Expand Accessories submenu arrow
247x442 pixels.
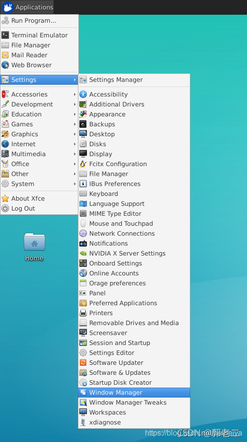click(x=75, y=95)
